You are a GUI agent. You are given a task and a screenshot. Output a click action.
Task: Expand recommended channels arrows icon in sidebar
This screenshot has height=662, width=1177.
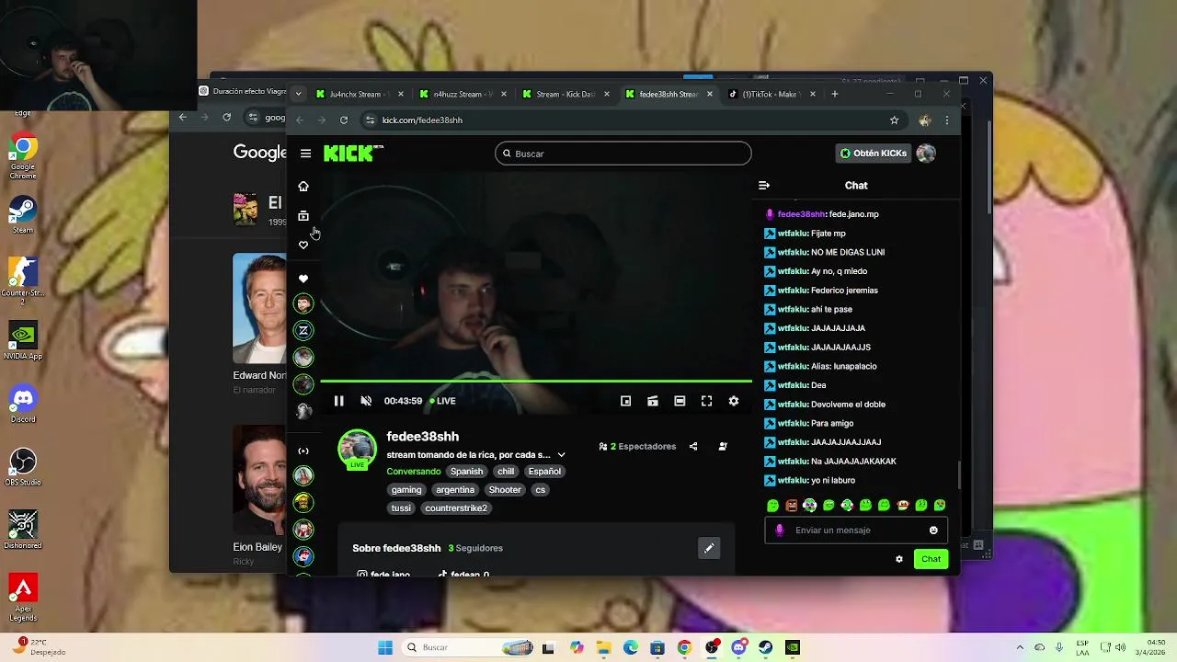(x=303, y=451)
